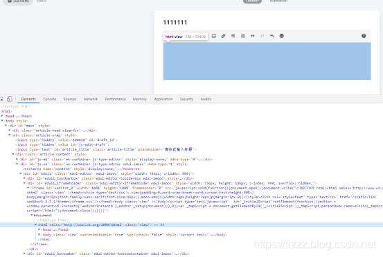Click inside the blue highlighted editor content area

[x=267, y=61]
